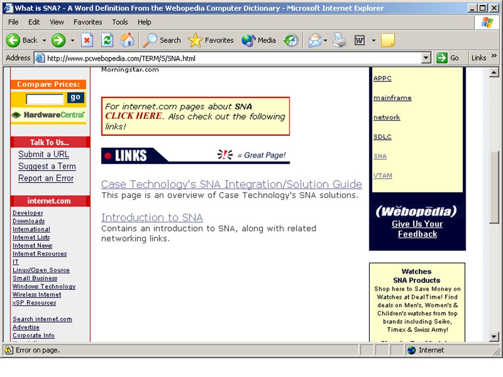Open the View menu

[57, 22]
